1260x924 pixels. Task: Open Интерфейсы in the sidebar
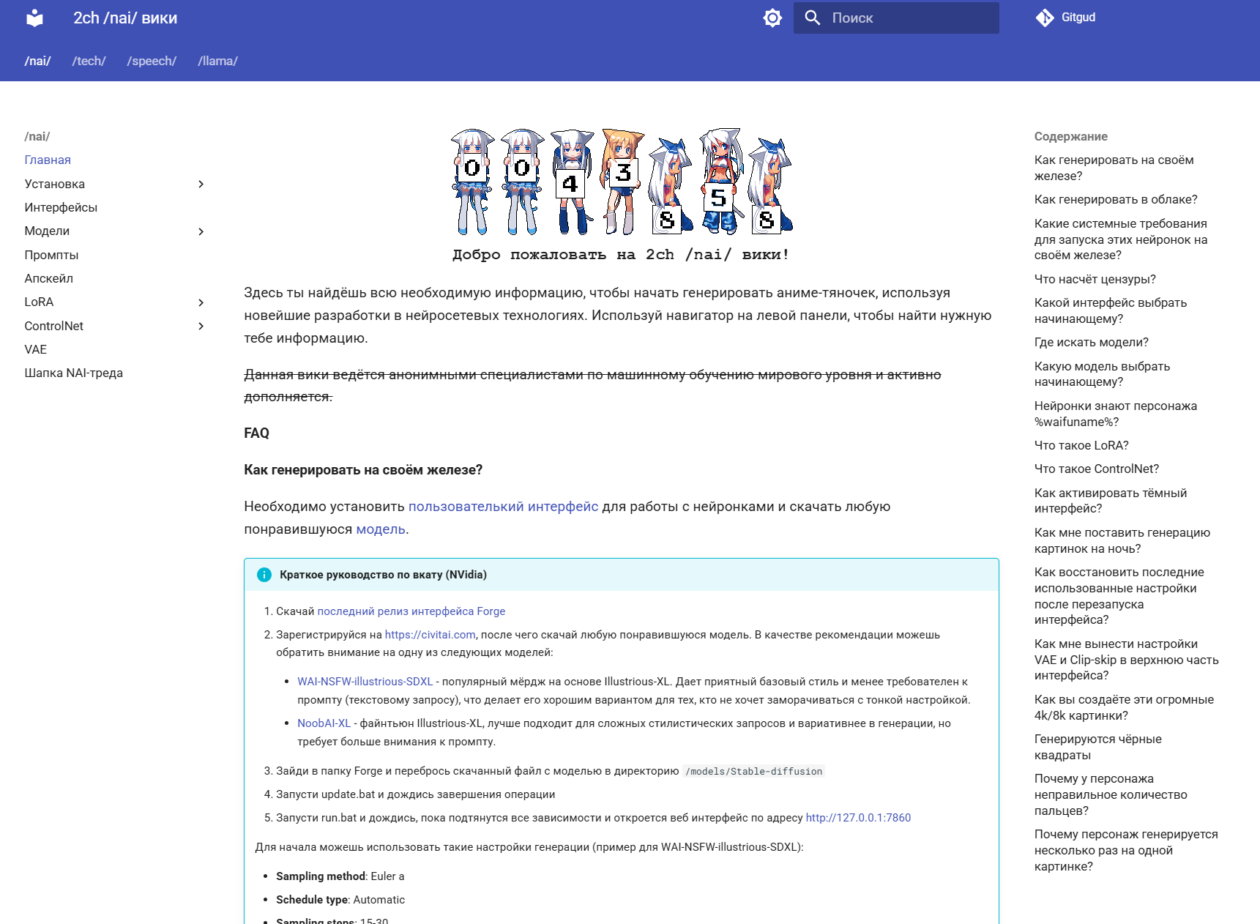61,207
